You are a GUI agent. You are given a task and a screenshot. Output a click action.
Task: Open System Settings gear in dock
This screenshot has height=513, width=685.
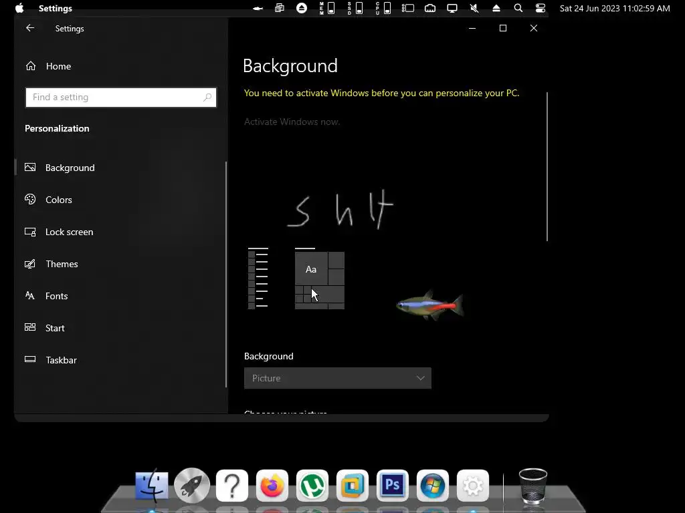click(x=473, y=486)
